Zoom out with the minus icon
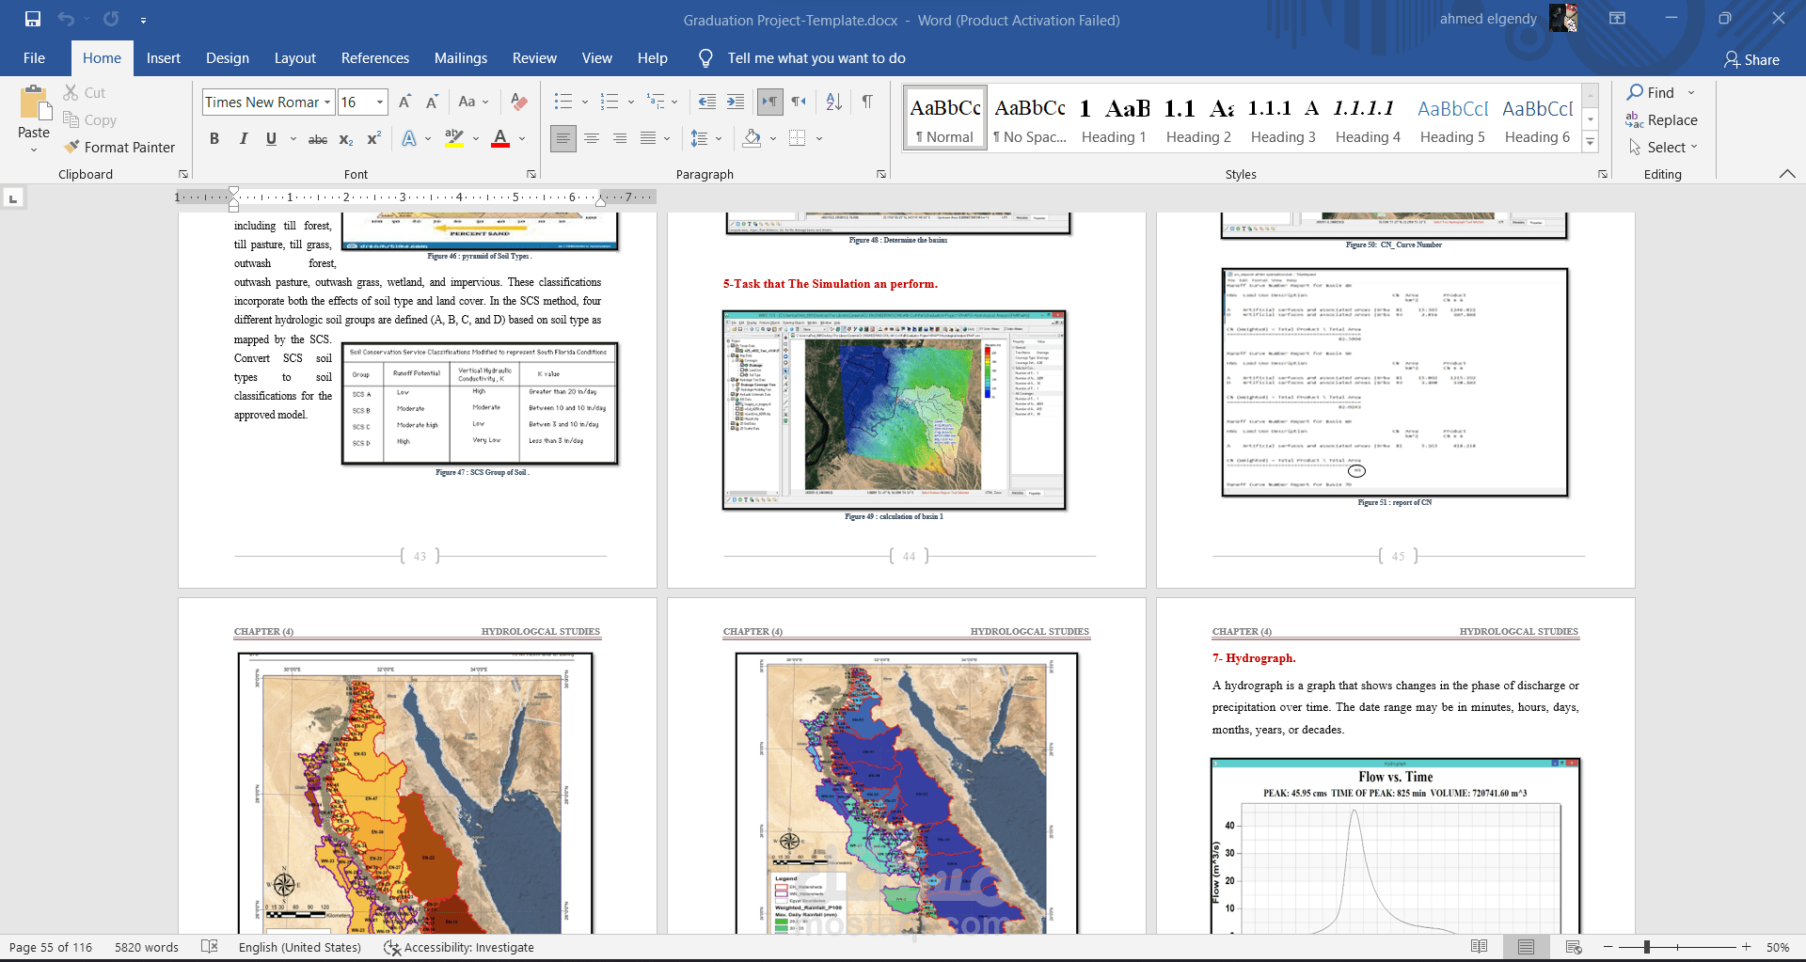The image size is (1806, 962). coord(1608,947)
